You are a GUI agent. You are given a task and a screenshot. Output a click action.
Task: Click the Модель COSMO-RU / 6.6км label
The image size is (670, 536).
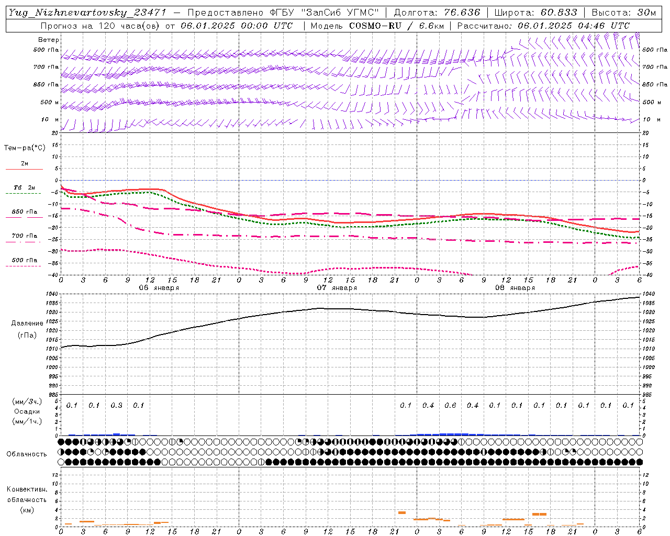377,26
